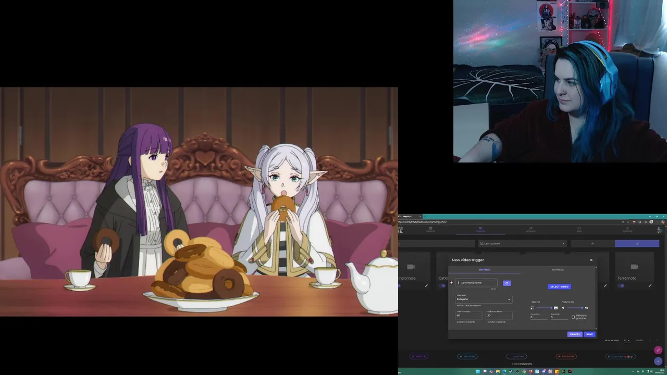This screenshot has width=667, height=375.
Task: Open the user avatar in page header
Action: [x=659, y=230]
